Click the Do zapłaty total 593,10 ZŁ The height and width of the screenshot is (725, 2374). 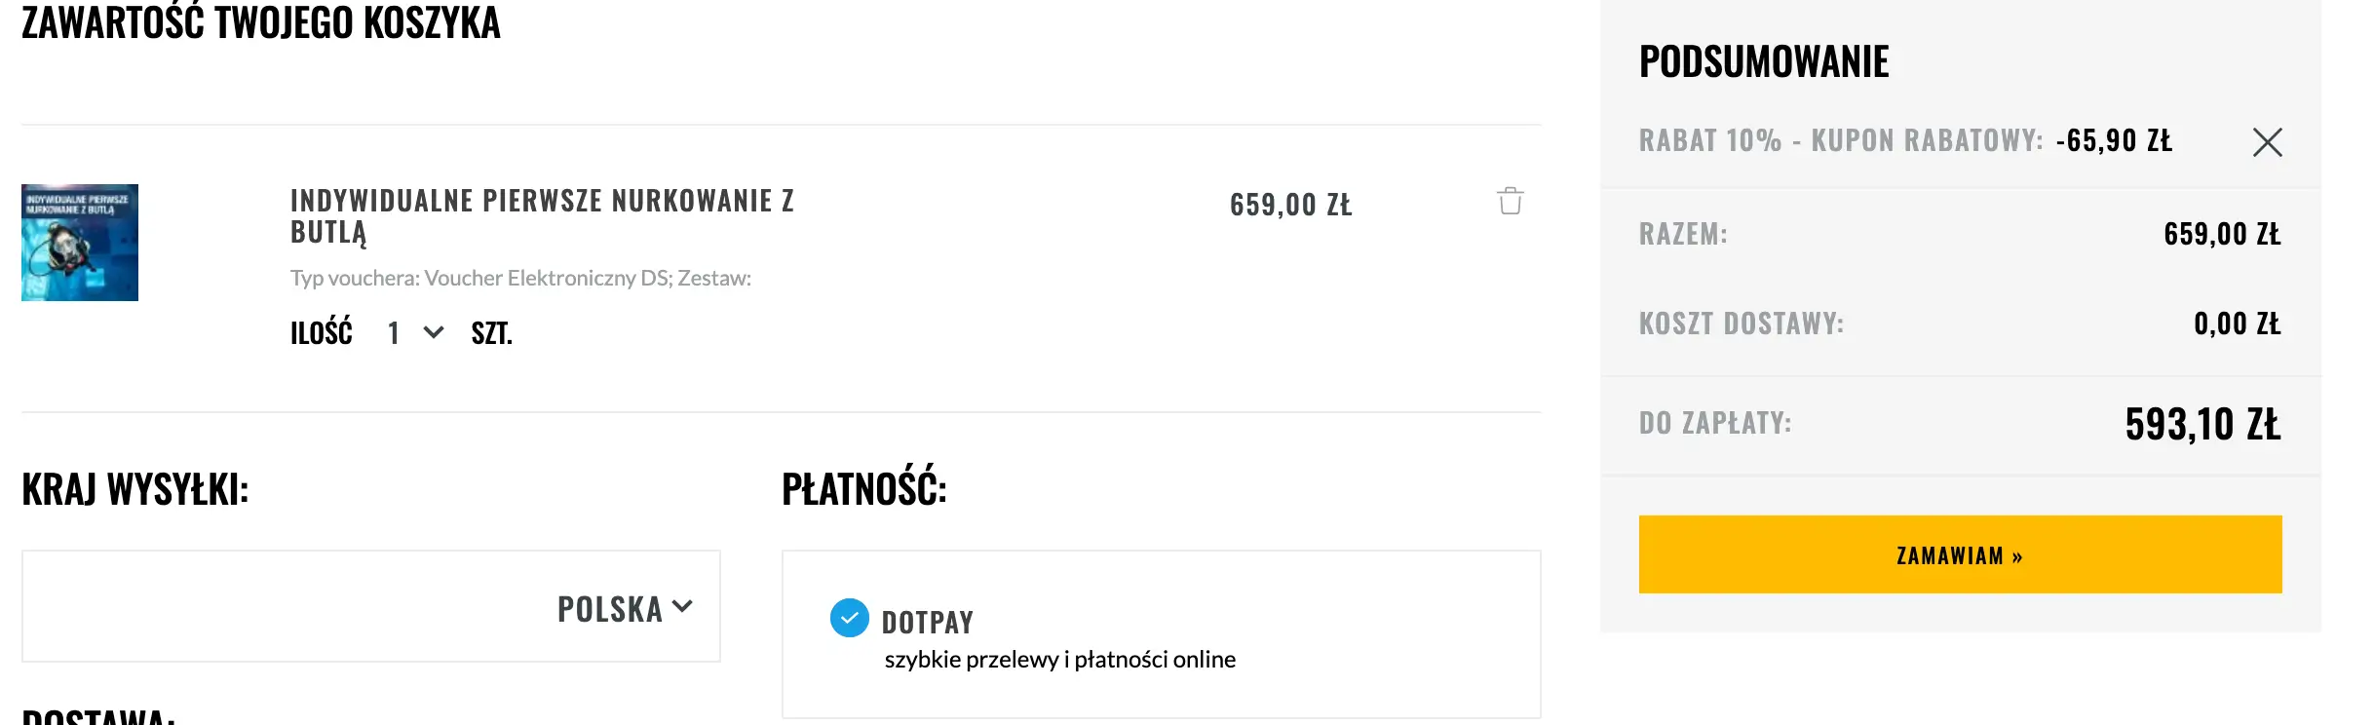(2202, 425)
